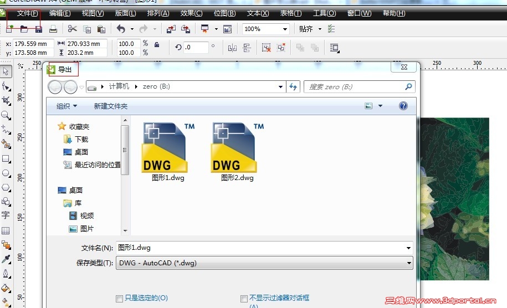Select the Smart fill tool
The width and height of the screenshot is (507, 308).
[6, 143]
